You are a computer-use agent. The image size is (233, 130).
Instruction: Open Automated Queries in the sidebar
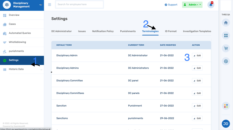20,33
